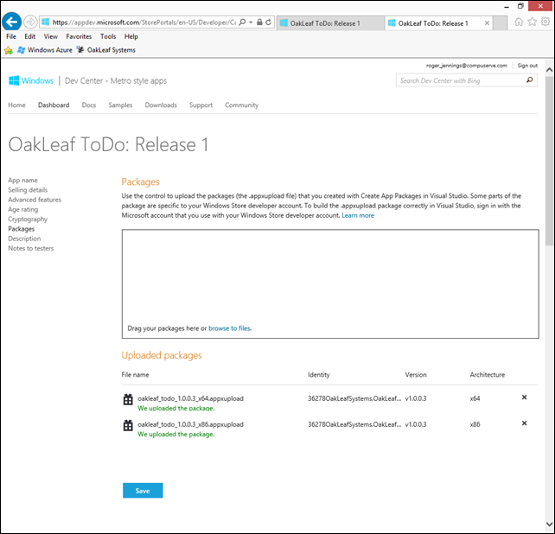555x534 pixels.
Task: Click the Learn more link
Action: 358,215
